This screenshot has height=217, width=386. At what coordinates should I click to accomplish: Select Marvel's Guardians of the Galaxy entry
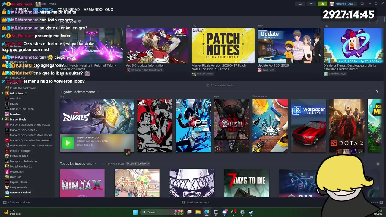click(x=30, y=125)
